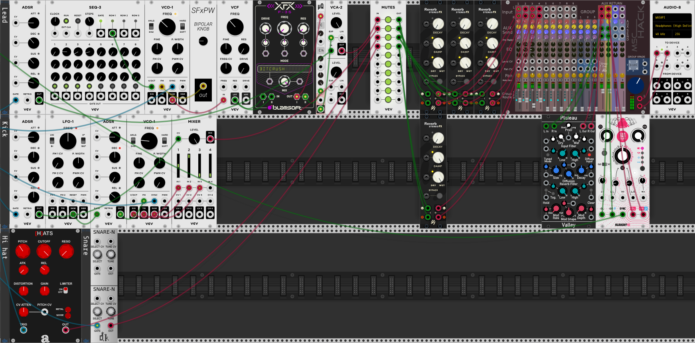Click the HATS OUT jack
Viewport: 695px width, 343px height.
point(65,330)
